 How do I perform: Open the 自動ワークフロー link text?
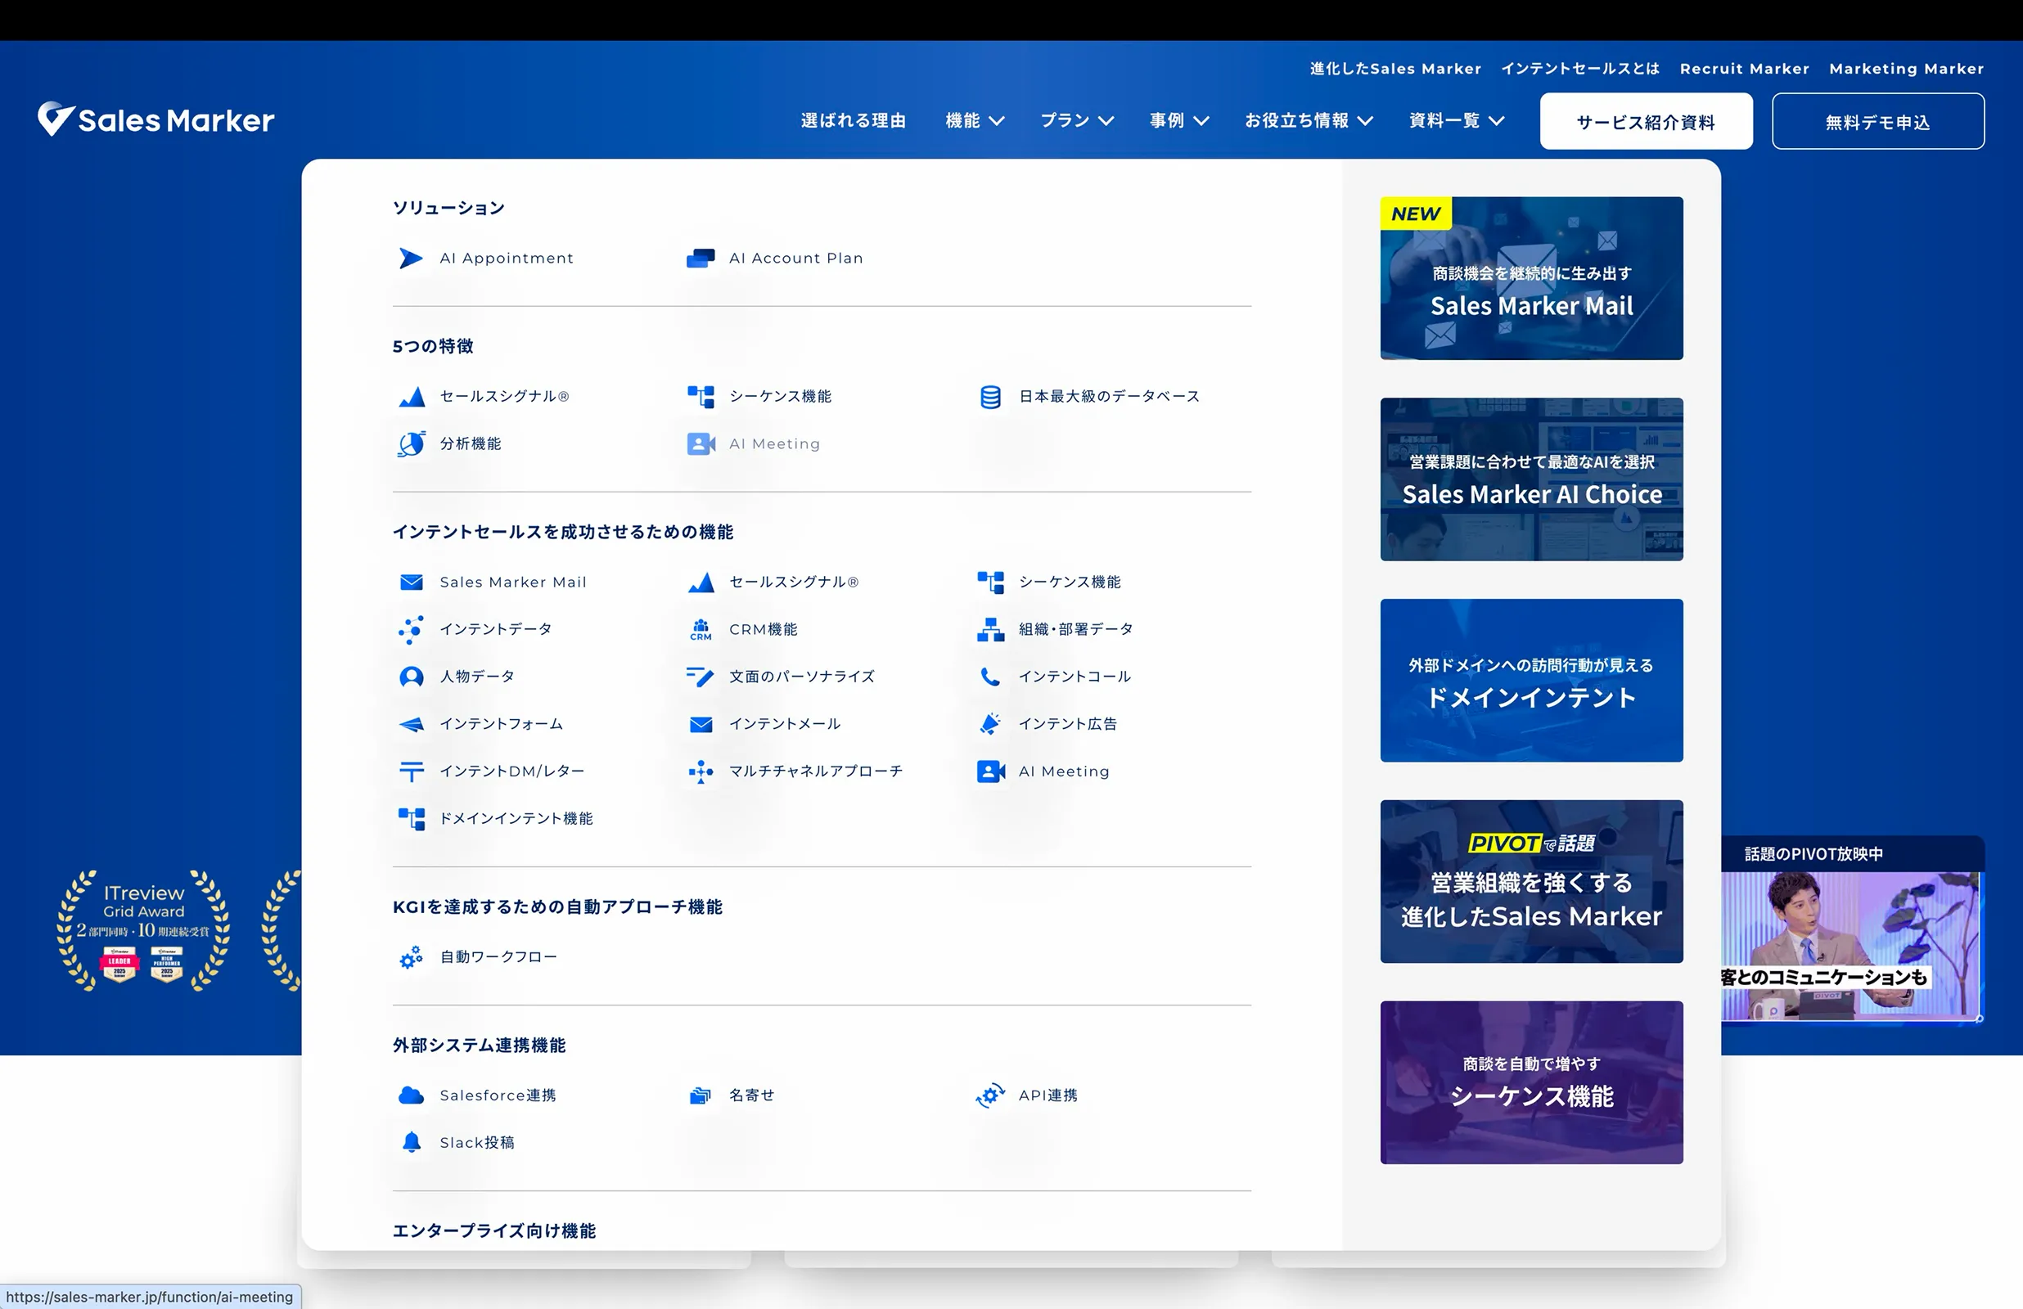click(x=499, y=957)
